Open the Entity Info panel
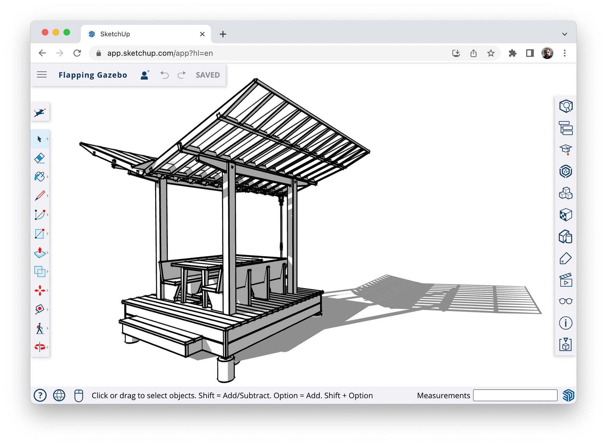This screenshot has width=607, height=444. pyautogui.click(x=565, y=106)
